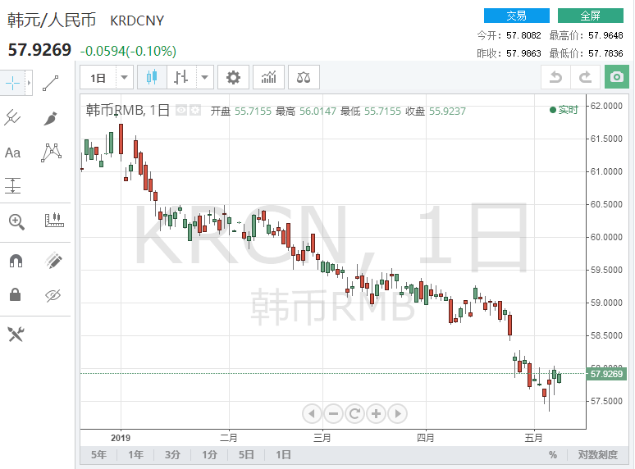Redo the last chart action

click(x=585, y=77)
